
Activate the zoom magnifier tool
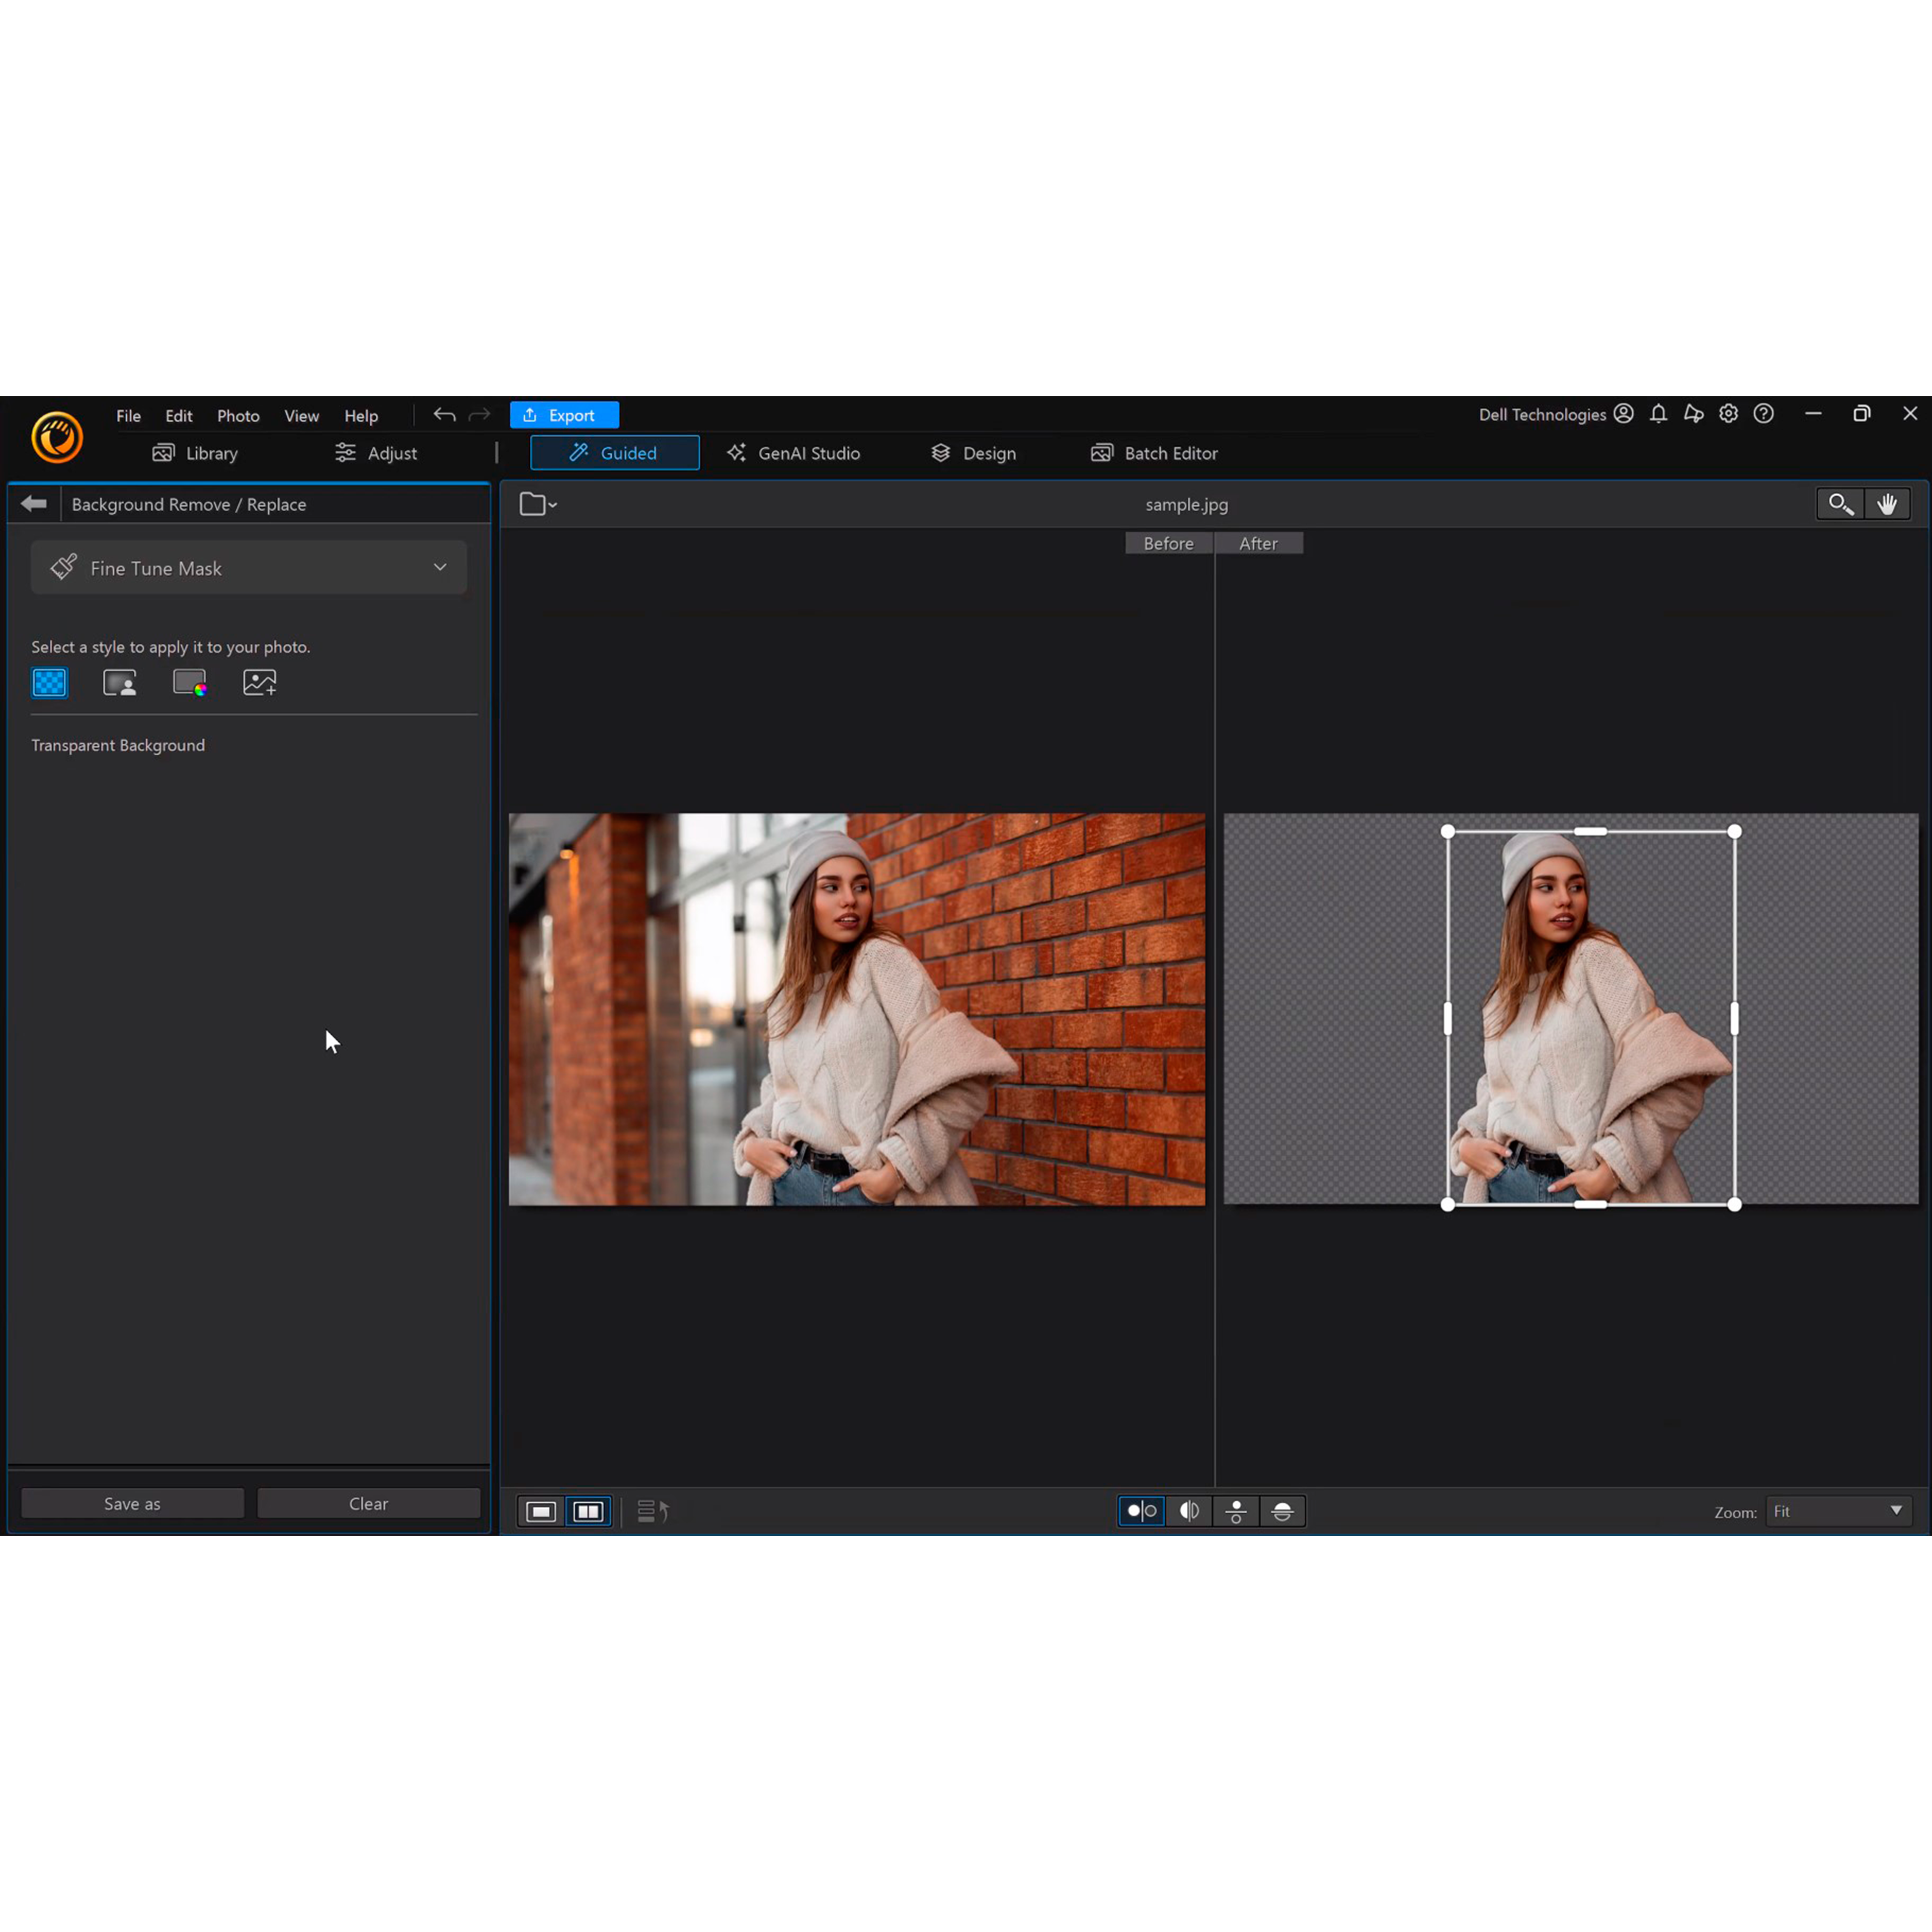pyautogui.click(x=1840, y=503)
